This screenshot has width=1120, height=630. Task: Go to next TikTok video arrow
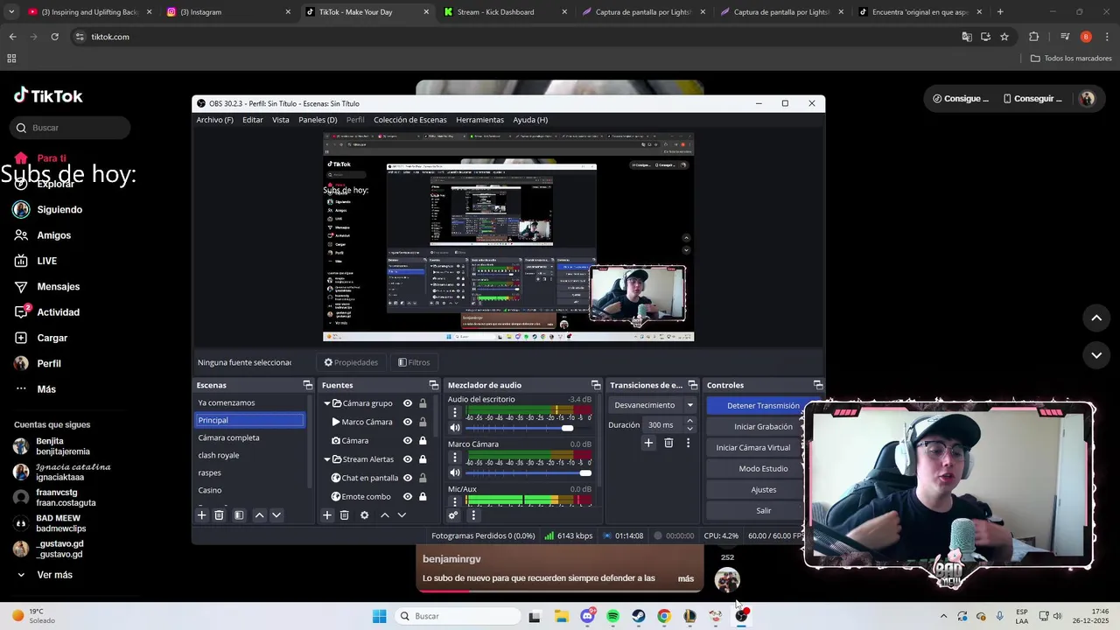1096,355
